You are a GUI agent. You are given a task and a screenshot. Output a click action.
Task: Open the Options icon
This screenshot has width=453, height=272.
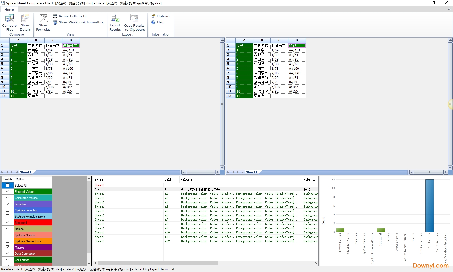(153, 16)
